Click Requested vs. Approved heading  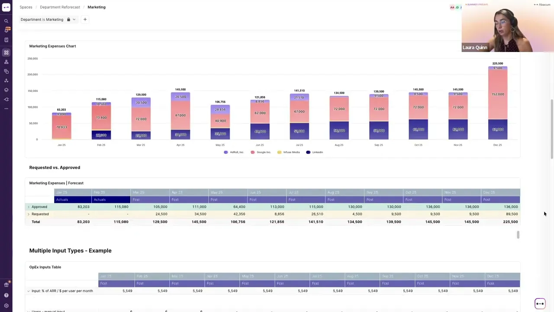point(55,167)
